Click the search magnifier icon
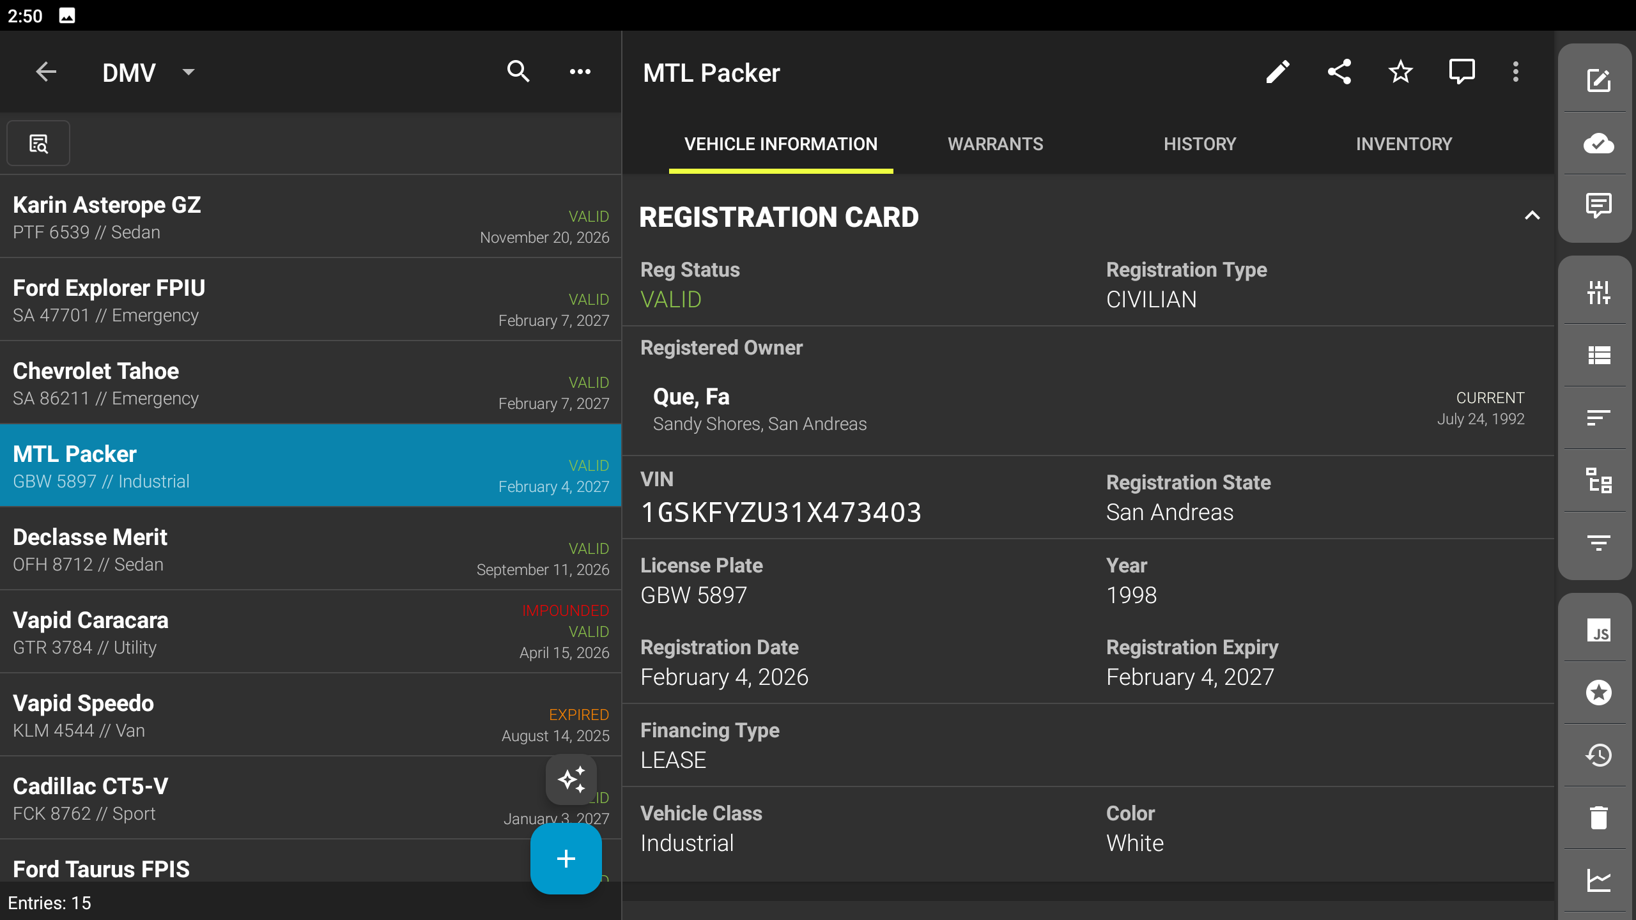This screenshot has height=920, width=1636. click(x=518, y=72)
